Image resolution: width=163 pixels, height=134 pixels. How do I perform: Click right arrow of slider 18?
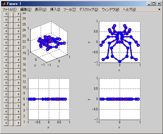tap(19, 60)
